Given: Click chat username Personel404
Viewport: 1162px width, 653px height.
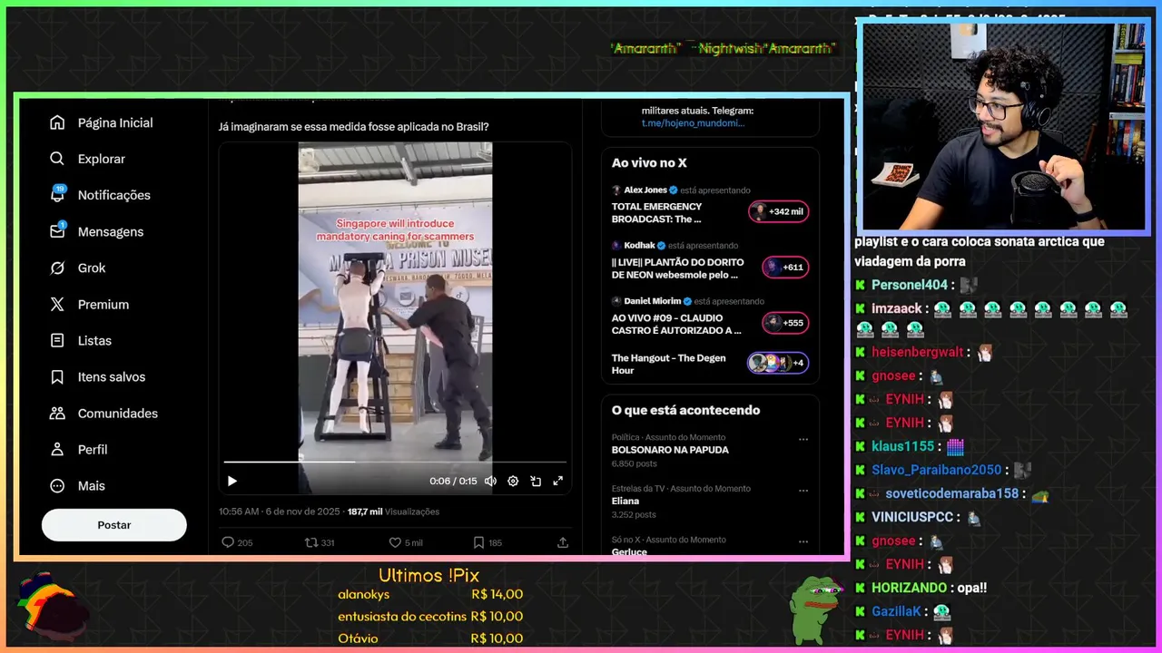Looking at the screenshot, I should 910,285.
